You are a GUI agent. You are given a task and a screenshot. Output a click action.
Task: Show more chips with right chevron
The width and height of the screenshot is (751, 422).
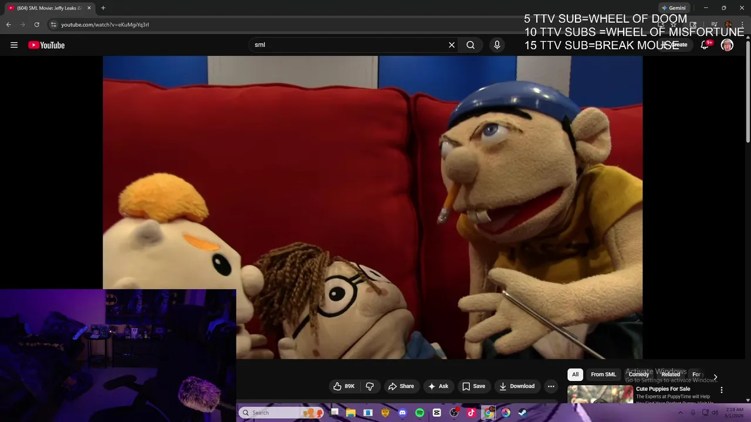click(x=715, y=377)
